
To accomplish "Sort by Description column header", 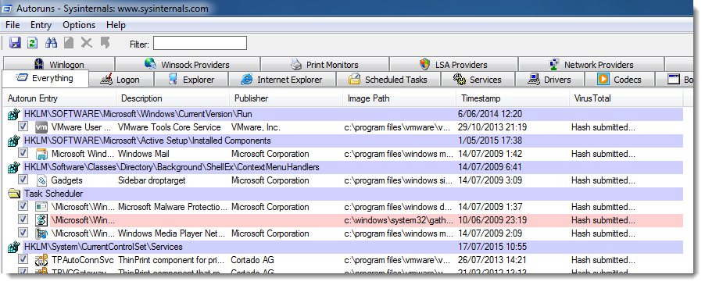I will tap(173, 98).
